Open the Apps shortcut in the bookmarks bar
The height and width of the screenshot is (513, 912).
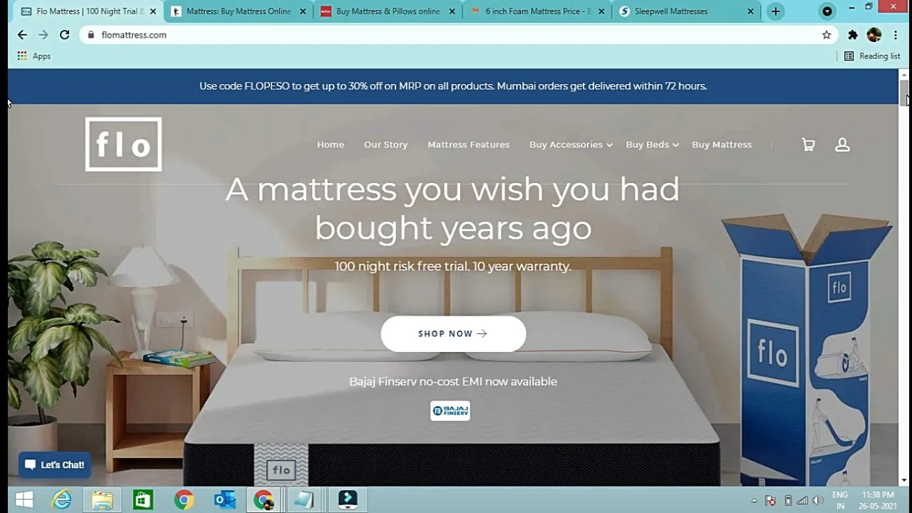coord(33,56)
